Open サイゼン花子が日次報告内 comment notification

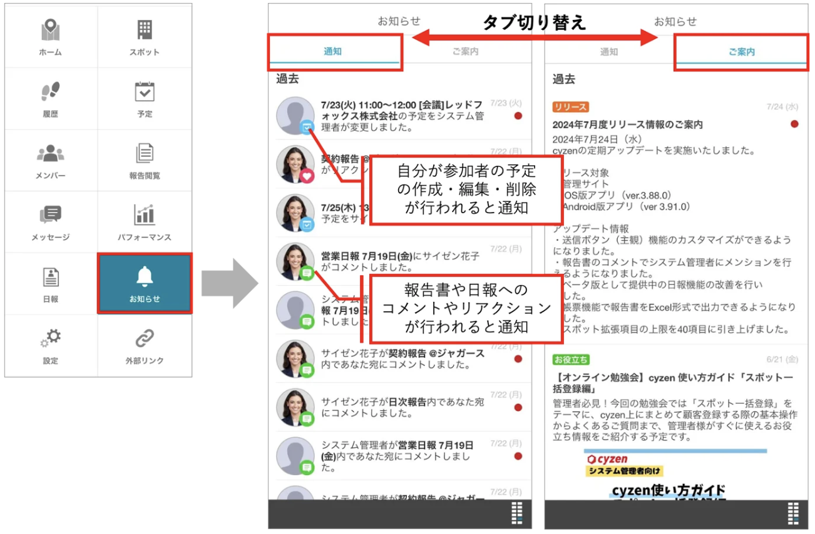[400, 408]
